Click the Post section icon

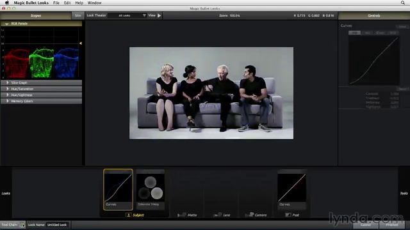[x=288, y=215]
